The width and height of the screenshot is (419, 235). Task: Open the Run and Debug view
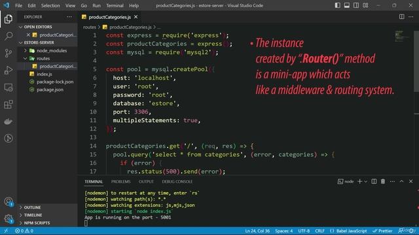pos(9,70)
